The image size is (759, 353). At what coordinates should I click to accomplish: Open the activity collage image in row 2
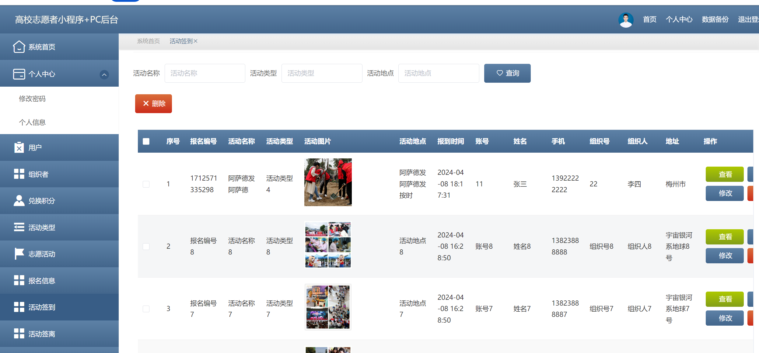coord(328,245)
